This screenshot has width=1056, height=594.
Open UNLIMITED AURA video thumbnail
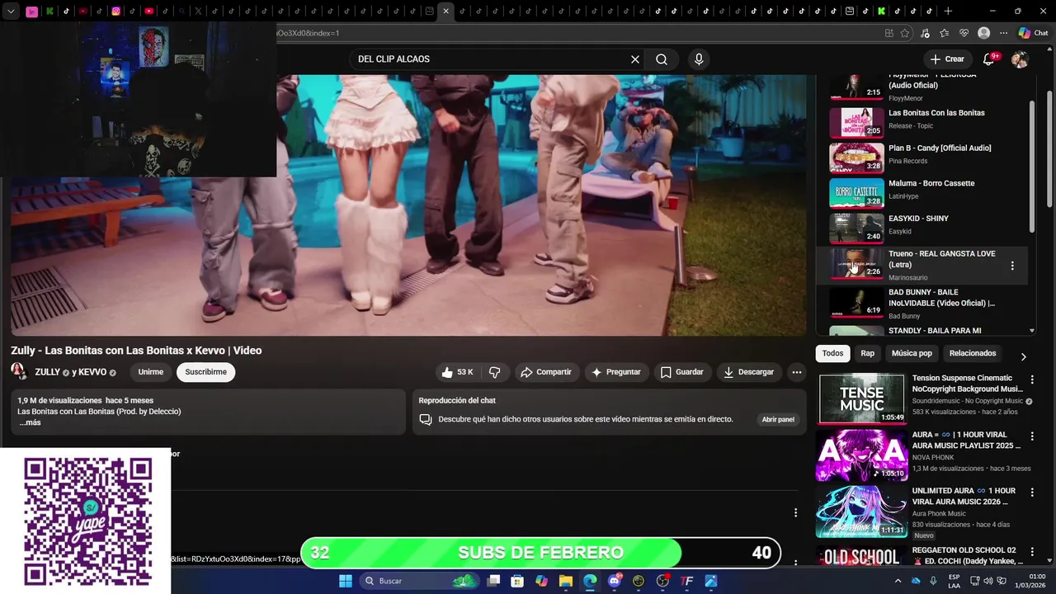point(861,511)
